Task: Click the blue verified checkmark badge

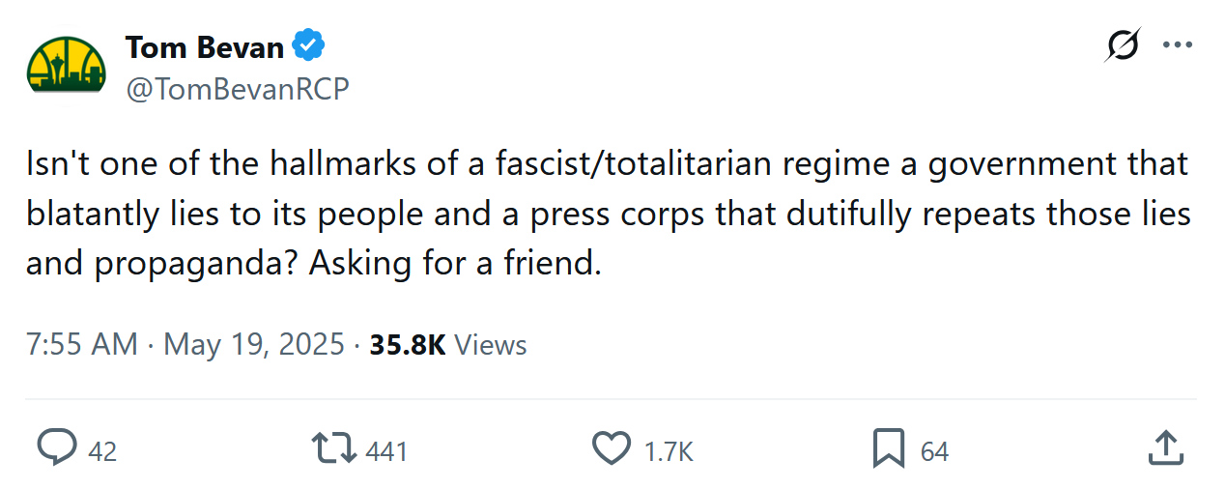Action: [x=309, y=46]
